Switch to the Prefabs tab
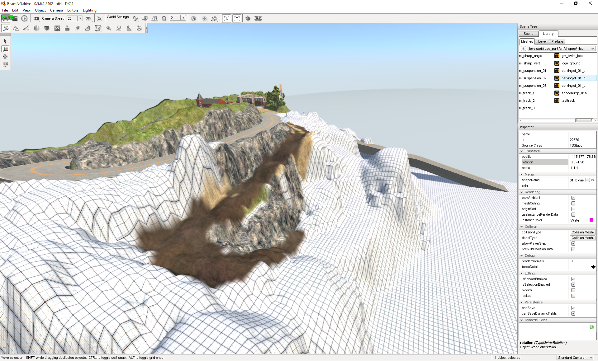The height and width of the screenshot is (361, 598). tap(558, 41)
